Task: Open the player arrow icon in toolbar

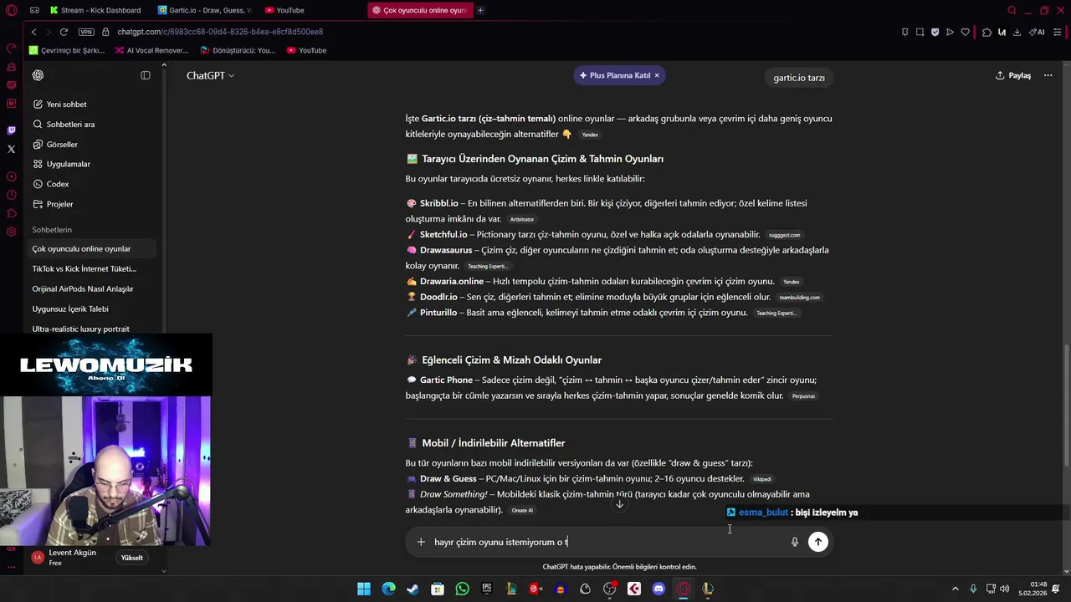Action: coord(950,32)
